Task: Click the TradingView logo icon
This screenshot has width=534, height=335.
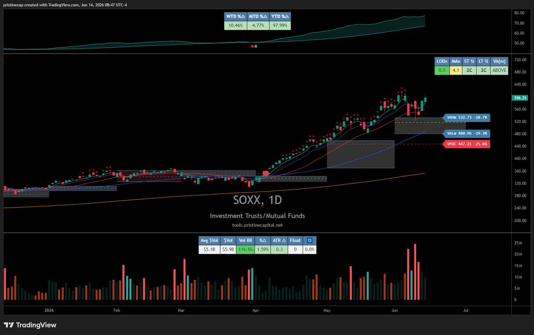Action: click(9, 325)
